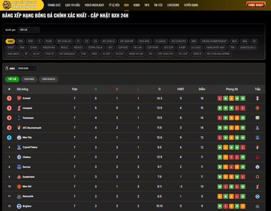This screenshot has width=271, height=211.
Task: Go to the Livescore menu item
Action: 173,5
